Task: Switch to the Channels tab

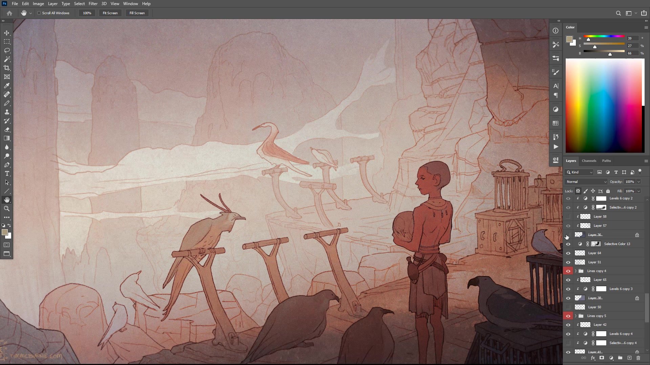Action: 589,161
